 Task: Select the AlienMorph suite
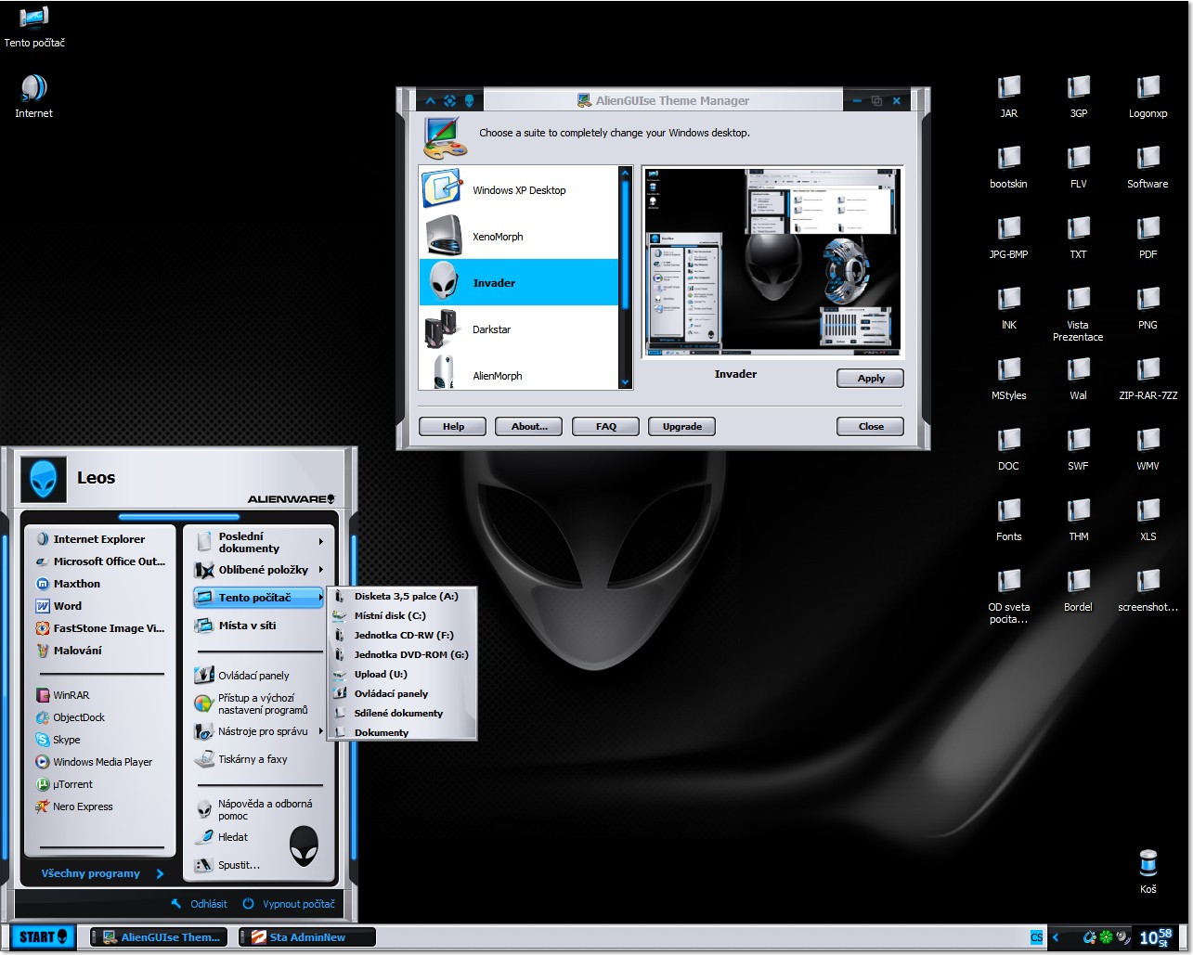click(519, 373)
